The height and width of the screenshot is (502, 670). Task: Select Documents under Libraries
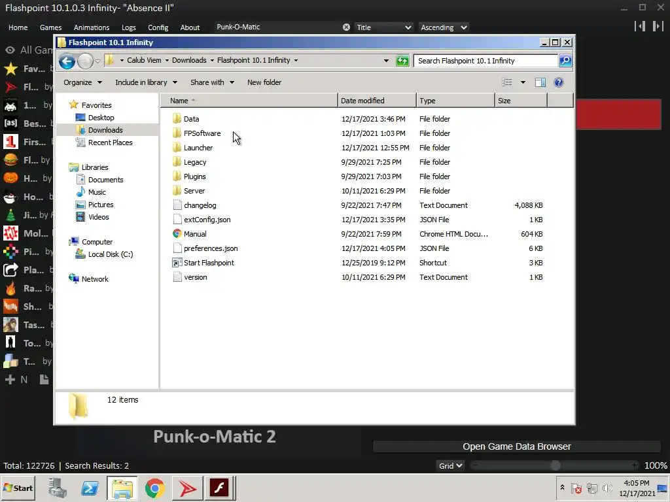click(105, 180)
